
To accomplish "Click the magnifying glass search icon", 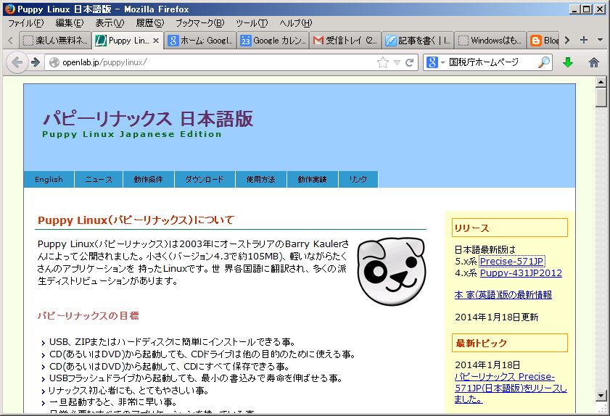I will pyautogui.click(x=544, y=62).
